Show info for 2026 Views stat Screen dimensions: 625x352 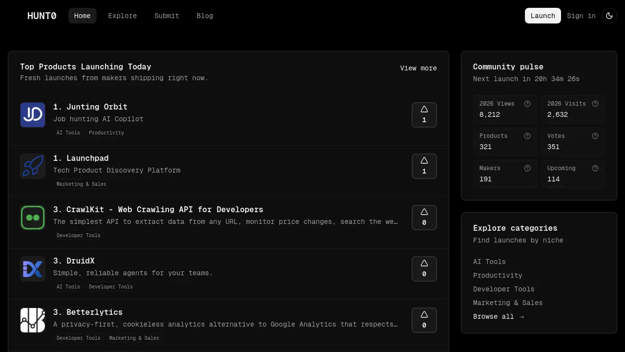tap(527, 104)
